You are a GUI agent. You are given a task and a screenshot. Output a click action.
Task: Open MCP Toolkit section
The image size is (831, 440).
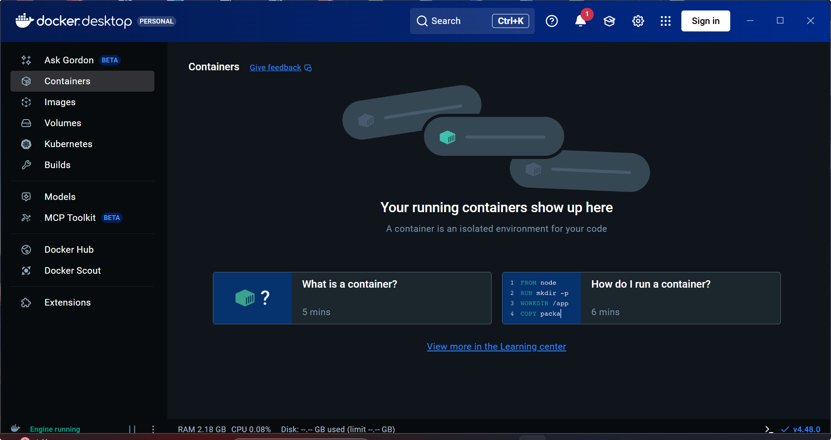82,218
